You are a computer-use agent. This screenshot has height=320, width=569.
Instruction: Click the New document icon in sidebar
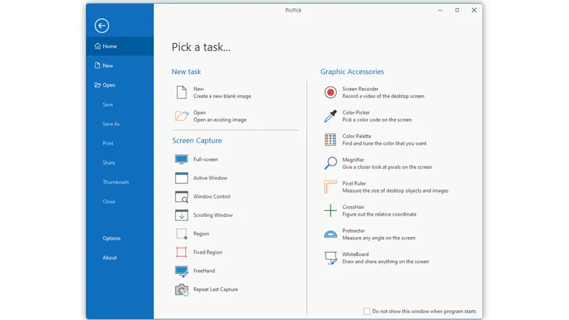point(98,65)
